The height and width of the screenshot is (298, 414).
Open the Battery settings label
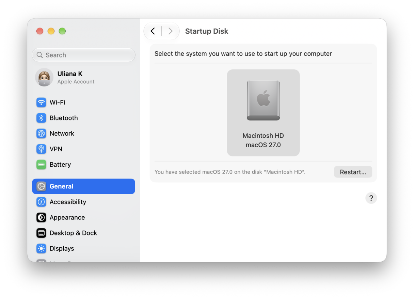(60, 165)
